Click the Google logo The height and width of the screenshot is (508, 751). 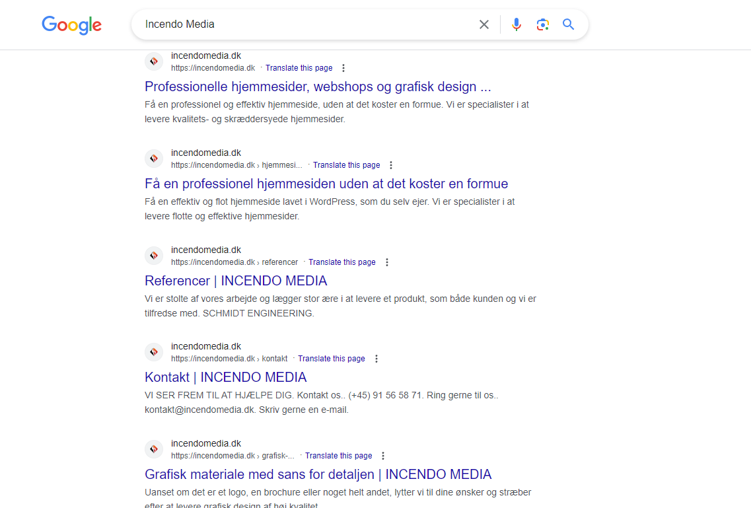71,25
